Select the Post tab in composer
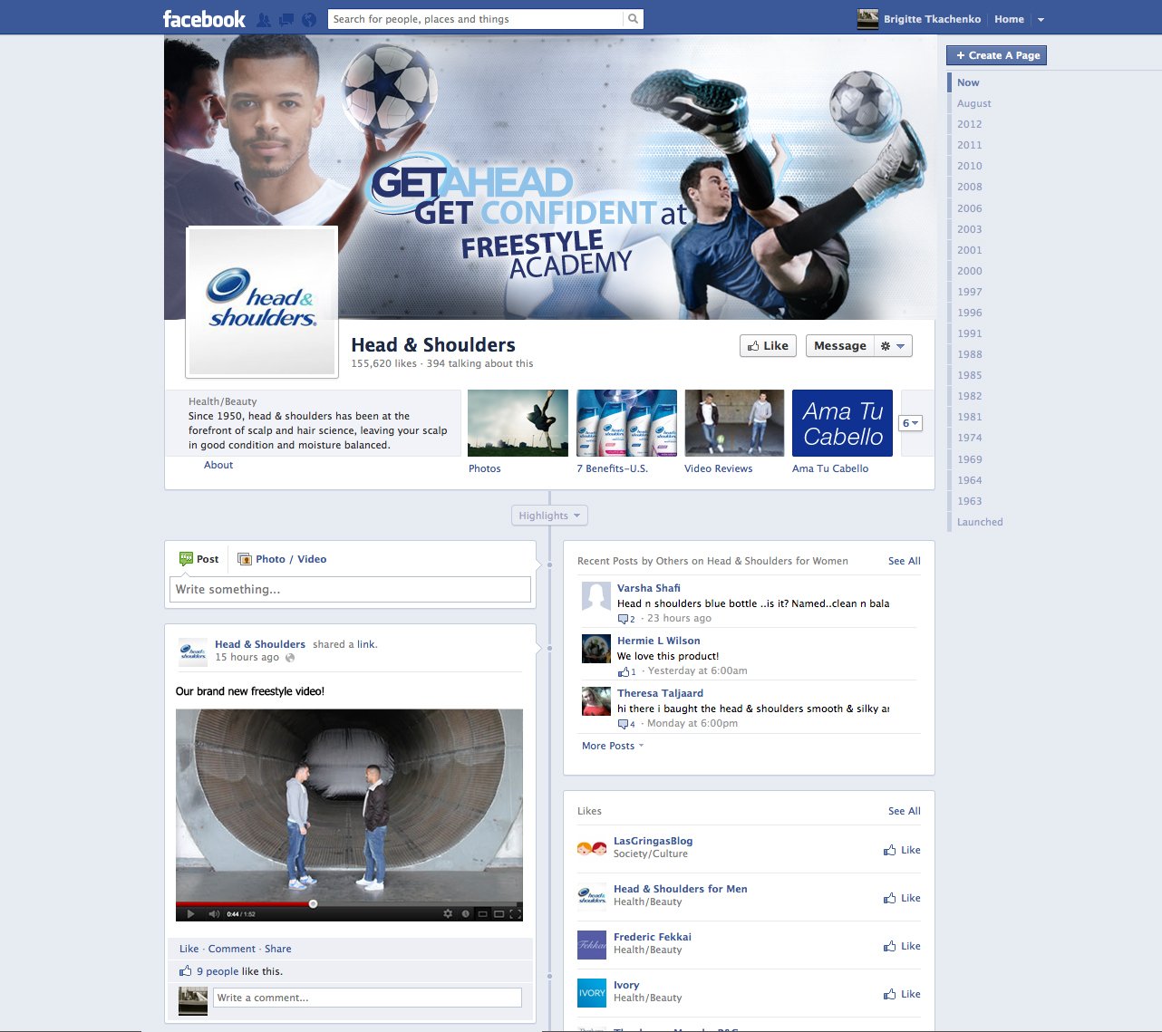This screenshot has width=1162, height=1032. click(x=199, y=559)
